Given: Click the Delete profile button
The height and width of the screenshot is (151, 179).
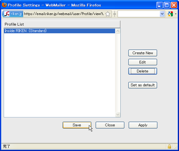Looking at the screenshot, I should pyautogui.click(x=143, y=71).
